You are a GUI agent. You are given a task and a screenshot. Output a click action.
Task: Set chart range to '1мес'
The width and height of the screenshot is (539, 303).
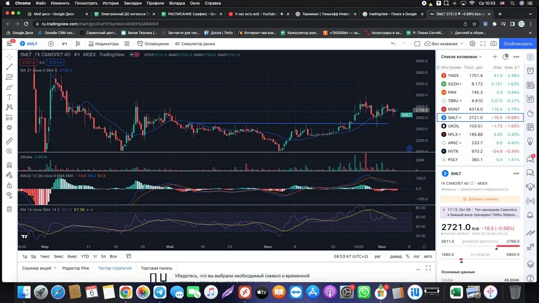click(x=45, y=256)
